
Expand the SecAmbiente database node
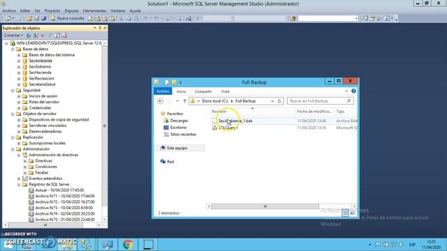(x=19, y=61)
